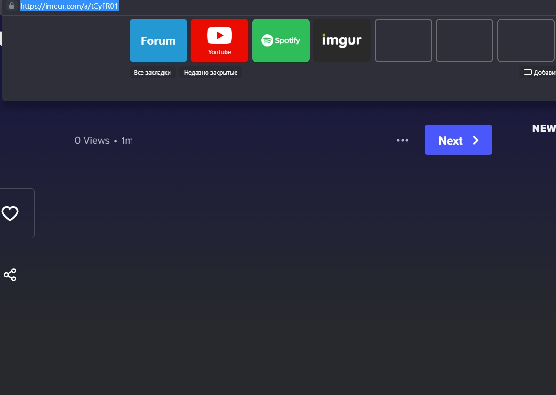The width and height of the screenshot is (556, 395).
Task: Click the lock icon in address bar
Action: [12, 6]
